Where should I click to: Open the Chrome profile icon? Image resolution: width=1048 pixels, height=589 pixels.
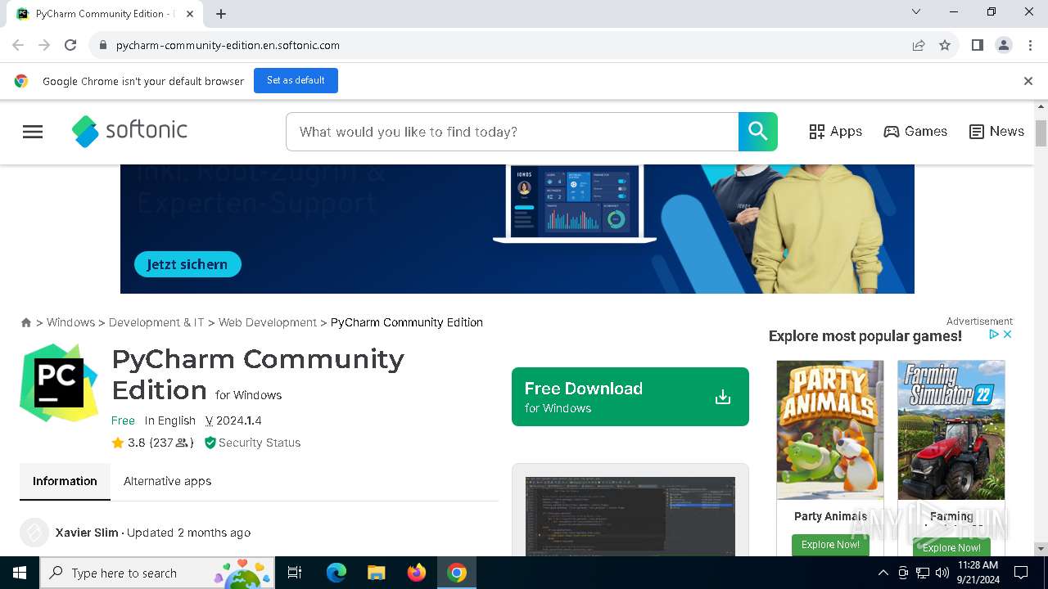(x=1004, y=45)
